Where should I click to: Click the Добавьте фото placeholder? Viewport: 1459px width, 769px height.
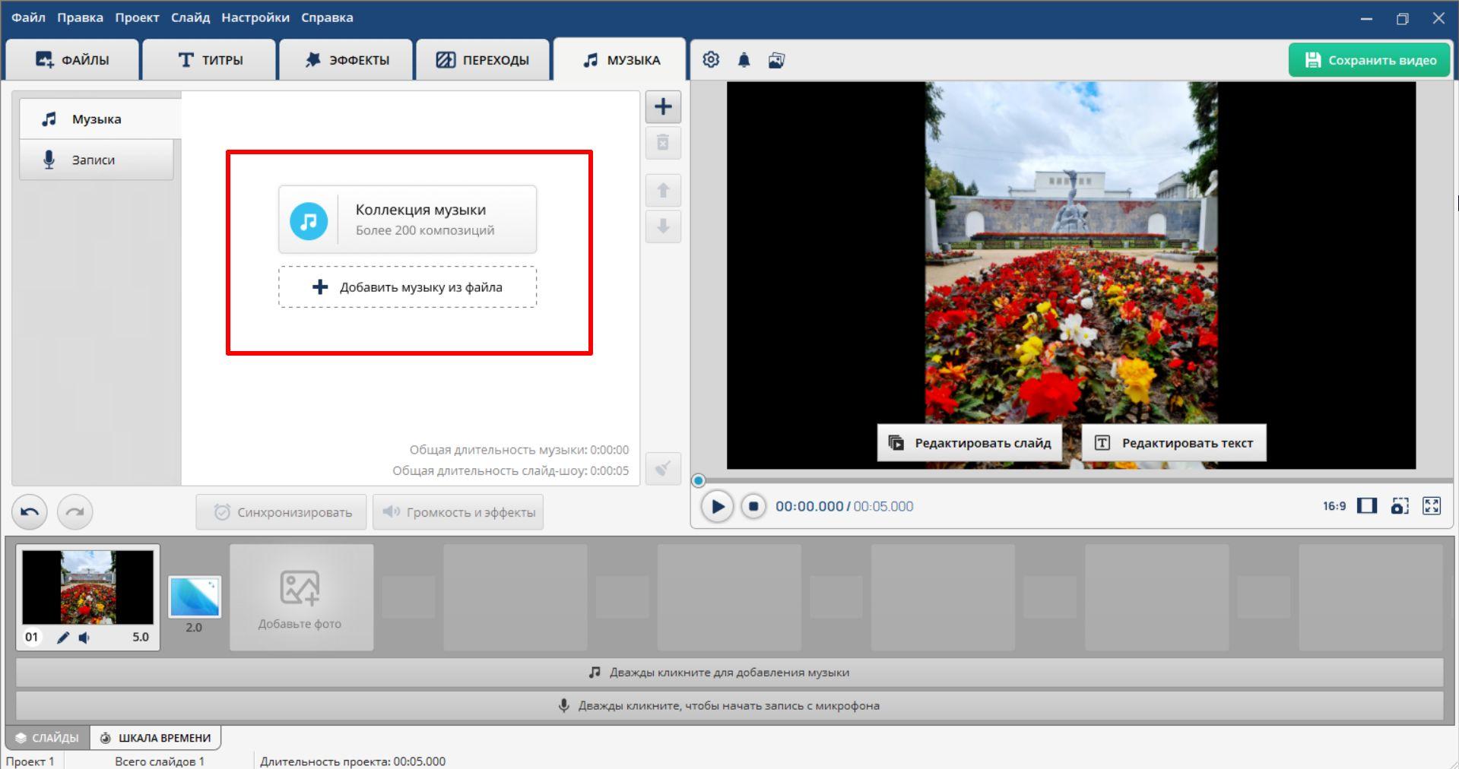tap(301, 597)
